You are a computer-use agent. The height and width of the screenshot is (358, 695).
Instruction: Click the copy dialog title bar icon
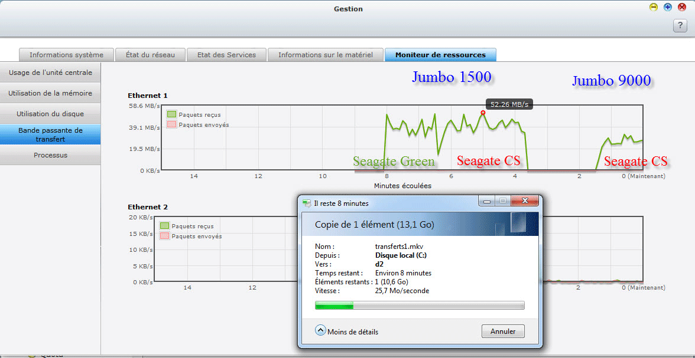pyautogui.click(x=307, y=203)
